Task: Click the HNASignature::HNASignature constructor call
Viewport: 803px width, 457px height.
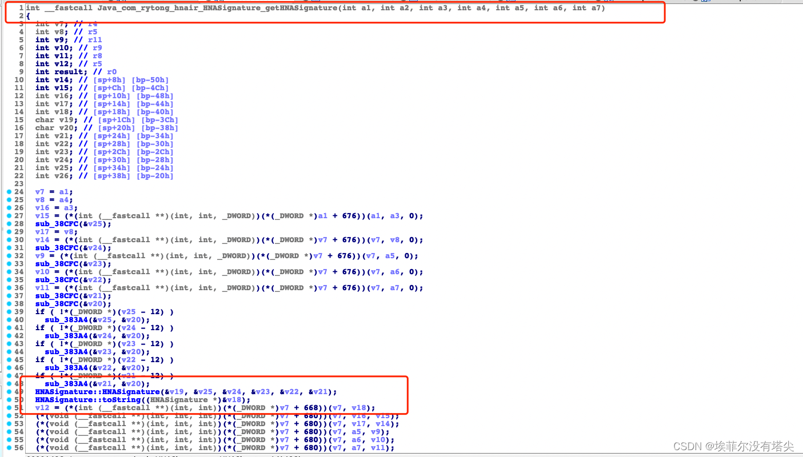Action: pyautogui.click(x=186, y=392)
